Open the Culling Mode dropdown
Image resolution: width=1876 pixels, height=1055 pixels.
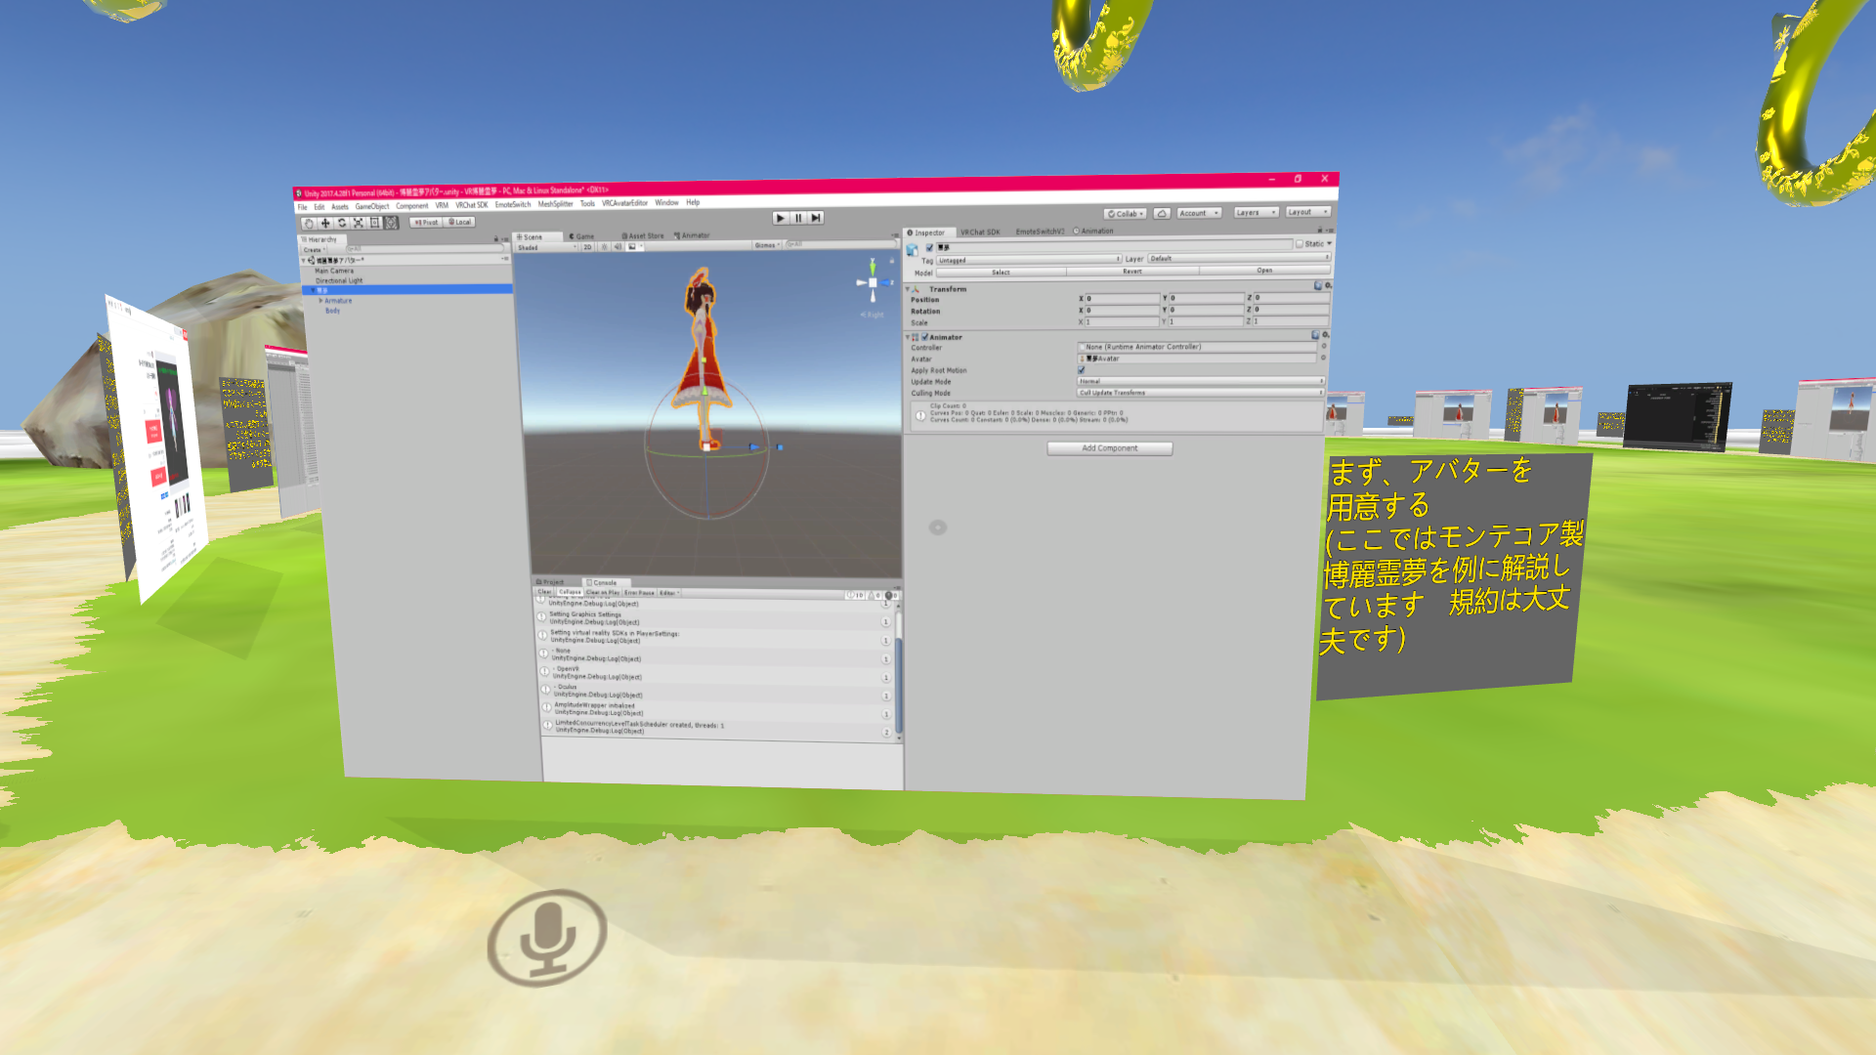[x=1201, y=393]
